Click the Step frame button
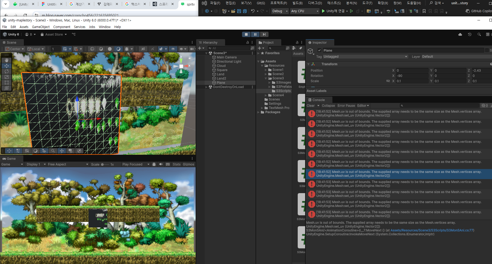 (264, 34)
